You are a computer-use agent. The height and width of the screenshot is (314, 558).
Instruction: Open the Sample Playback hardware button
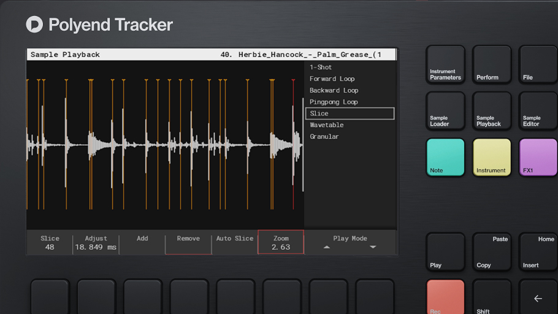[x=492, y=111]
